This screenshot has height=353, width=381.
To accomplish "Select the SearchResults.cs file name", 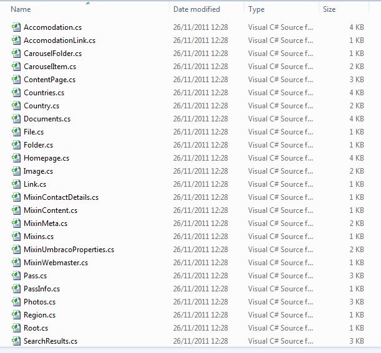I will (x=51, y=341).
